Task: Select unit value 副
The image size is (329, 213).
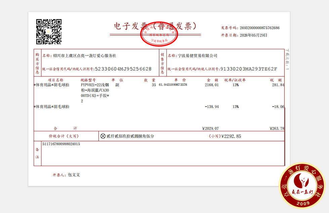Action: click(x=117, y=85)
